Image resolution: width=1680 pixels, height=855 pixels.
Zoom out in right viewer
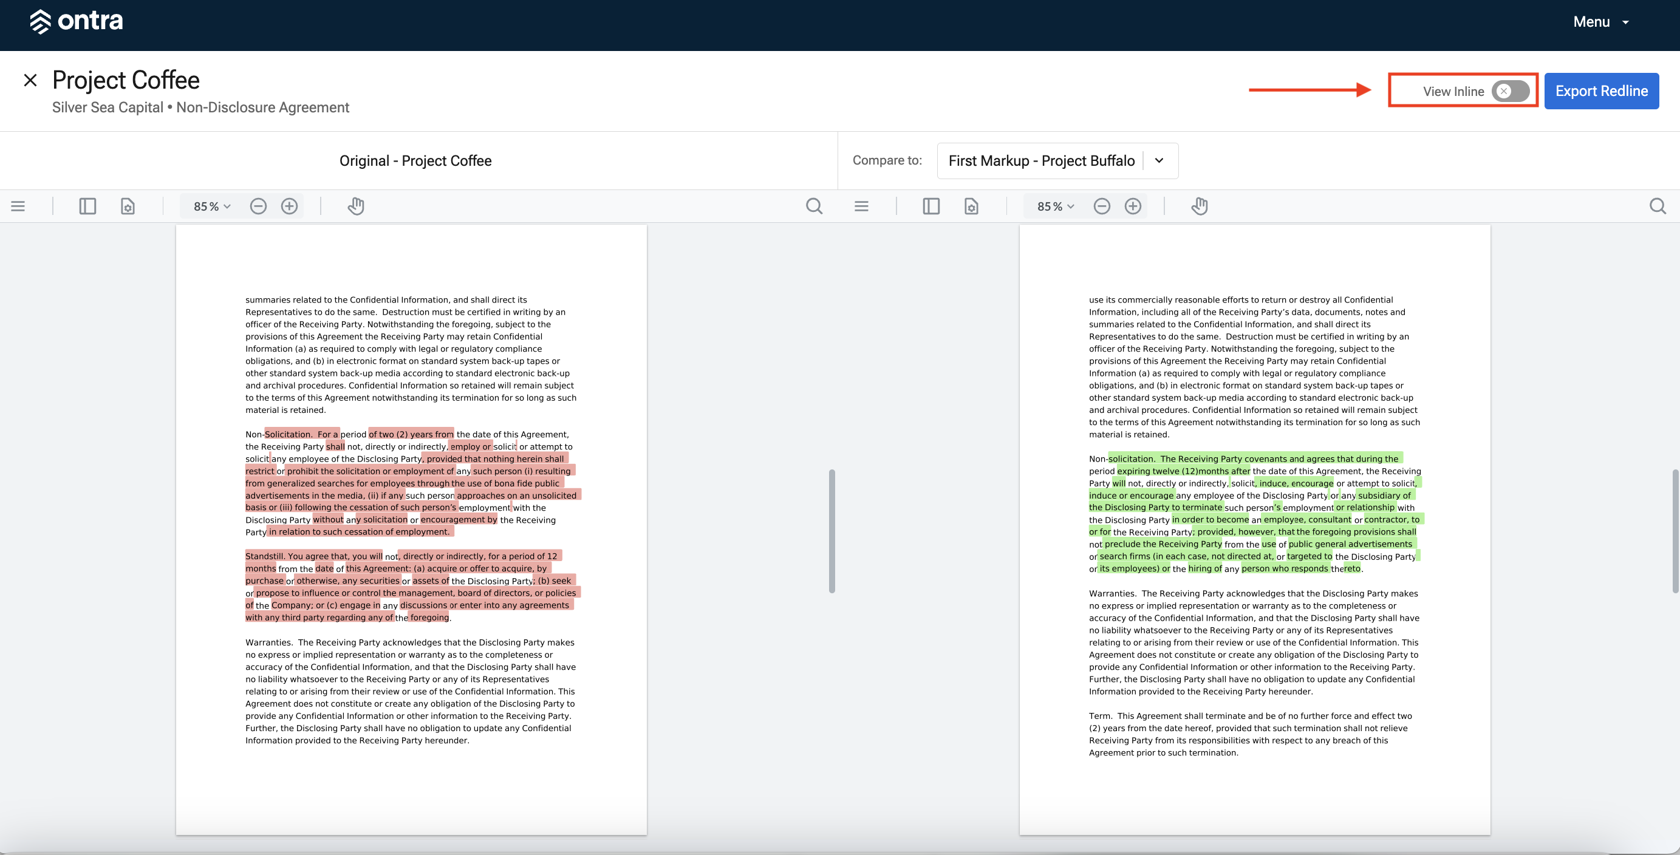tap(1102, 206)
